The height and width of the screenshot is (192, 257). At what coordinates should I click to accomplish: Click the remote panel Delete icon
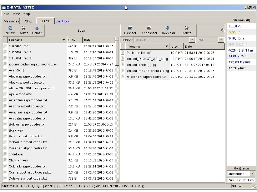[x=187, y=28]
